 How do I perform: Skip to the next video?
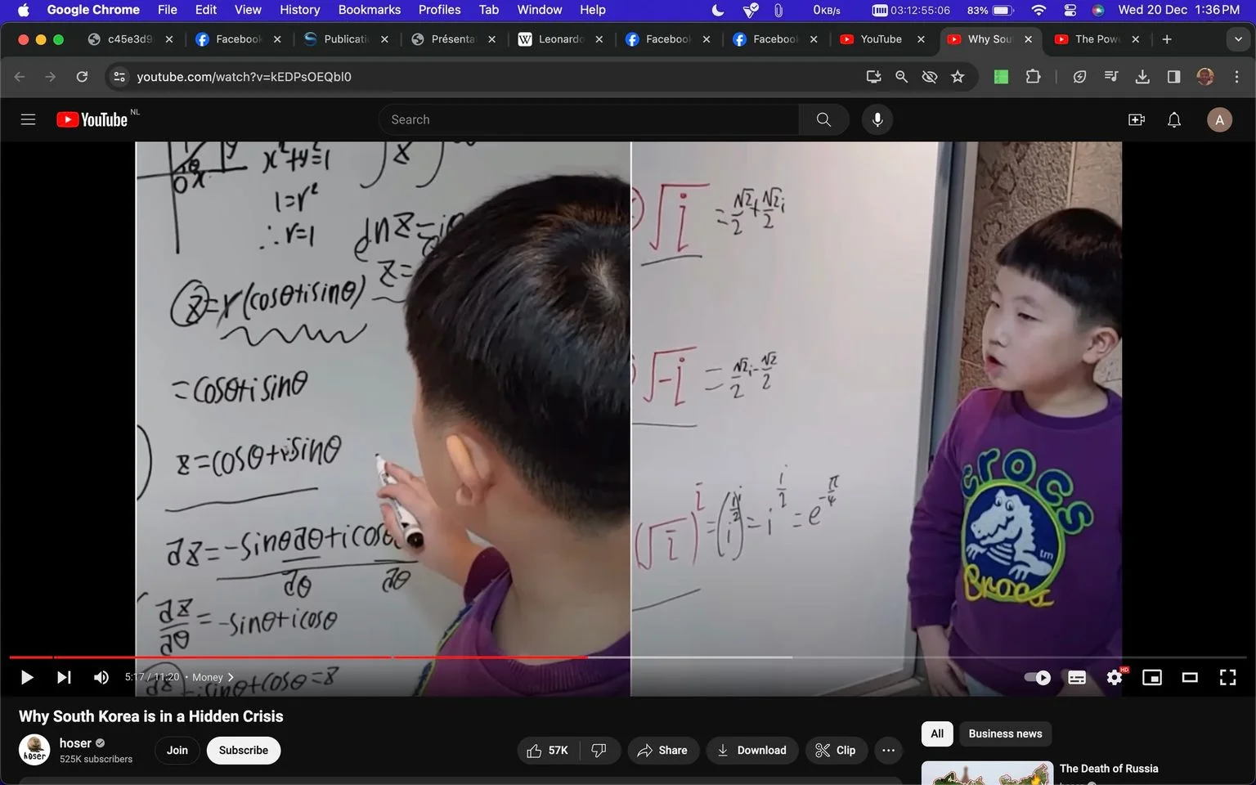pyautogui.click(x=64, y=677)
